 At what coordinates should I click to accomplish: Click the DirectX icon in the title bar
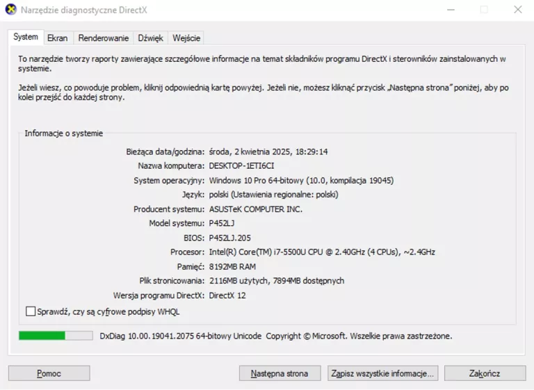click(x=11, y=10)
